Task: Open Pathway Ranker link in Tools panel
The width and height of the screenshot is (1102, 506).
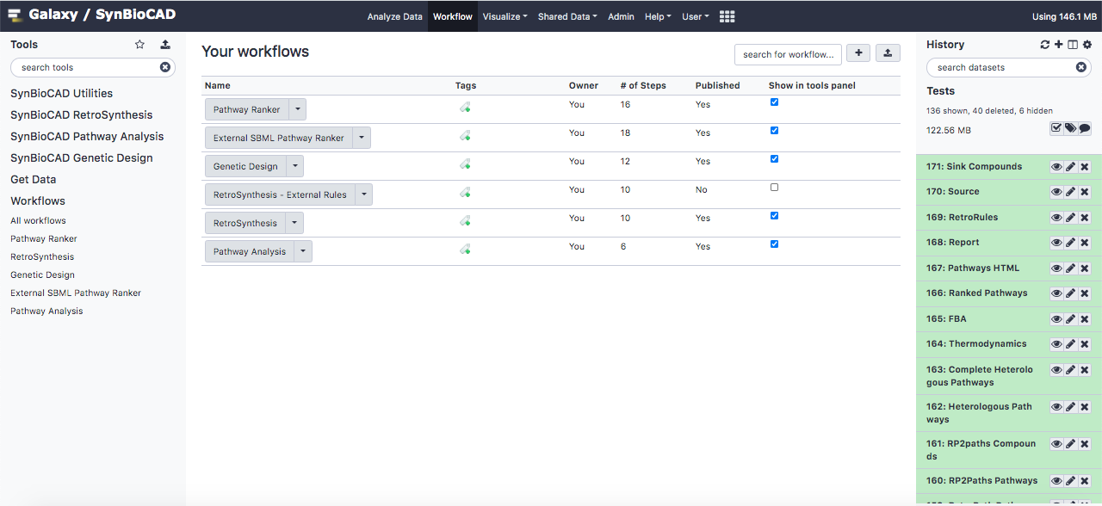Action: click(44, 238)
